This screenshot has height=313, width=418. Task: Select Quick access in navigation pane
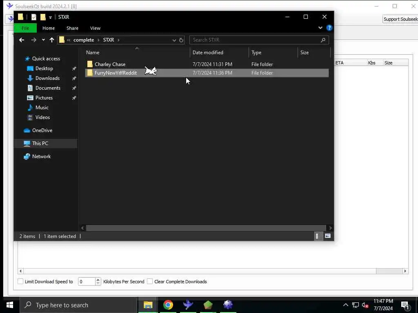click(x=46, y=59)
